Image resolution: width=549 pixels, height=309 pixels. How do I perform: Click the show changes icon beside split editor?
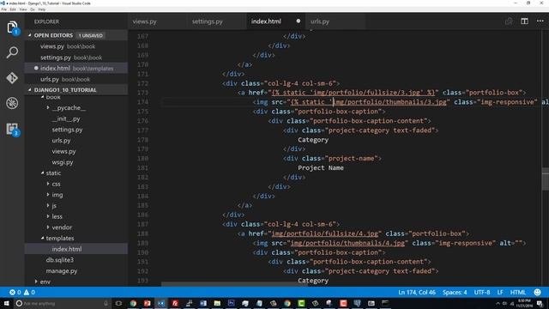click(x=509, y=21)
